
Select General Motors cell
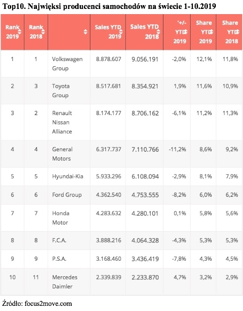[62, 154]
